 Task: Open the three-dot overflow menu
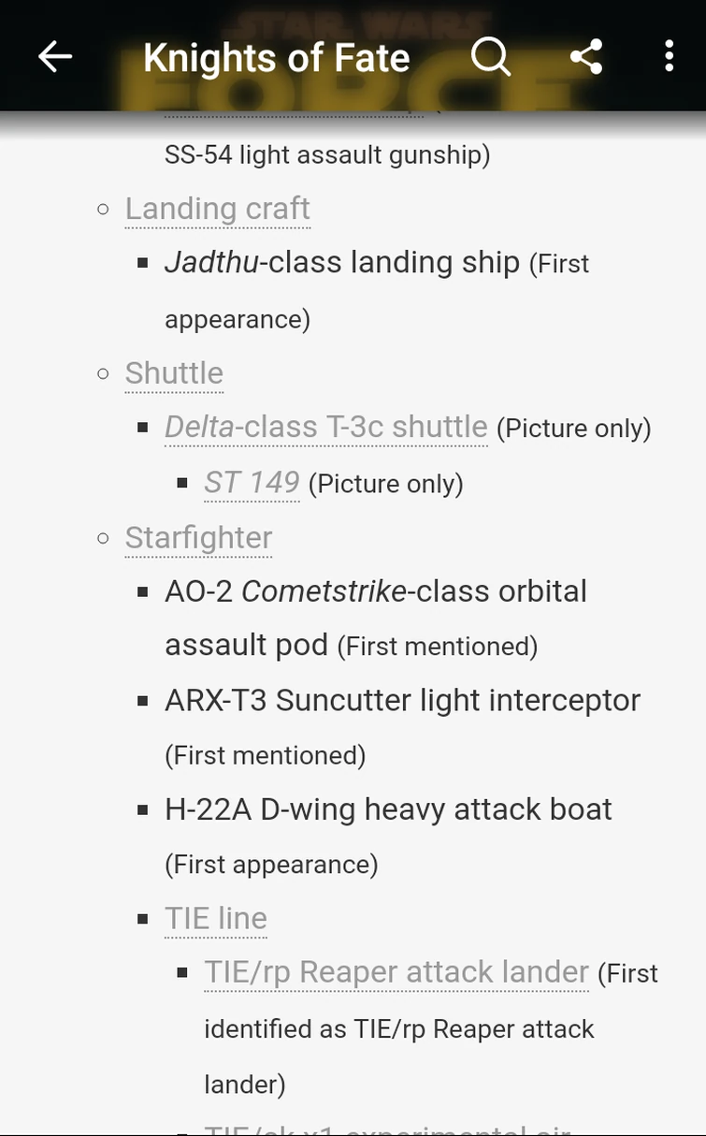pyautogui.click(x=669, y=57)
